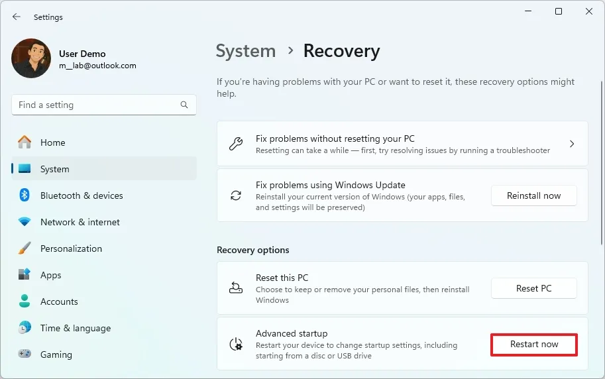
Task: Click the Windows Update sync icon
Action: 236,195
